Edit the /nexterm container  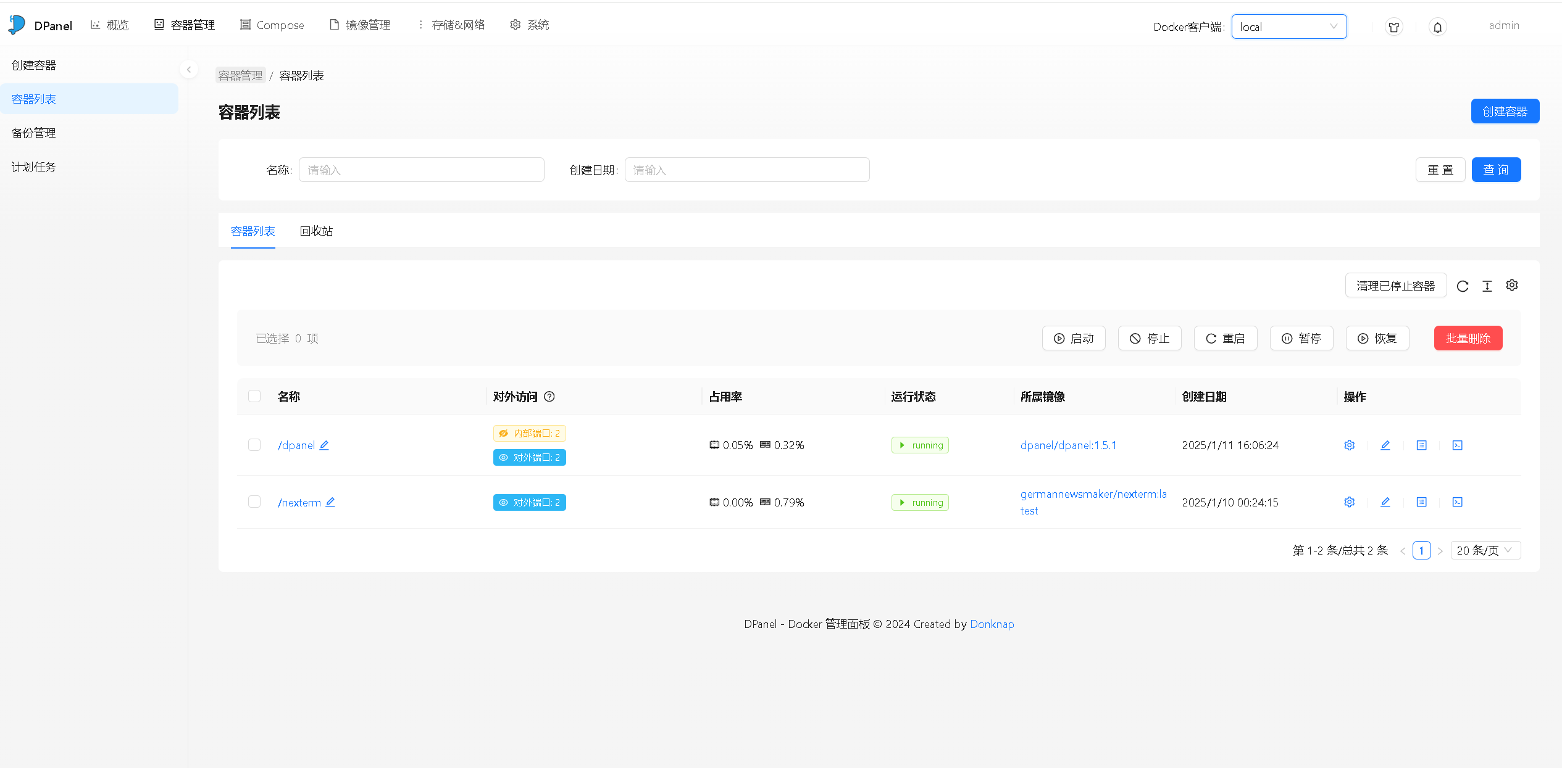pos(1386,502)
